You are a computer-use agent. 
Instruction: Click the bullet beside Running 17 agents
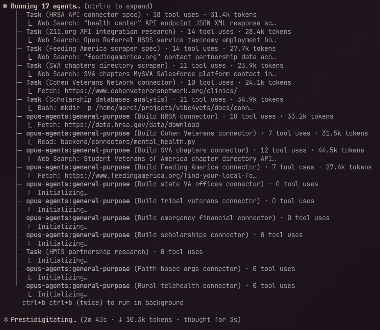pos(5,6)
